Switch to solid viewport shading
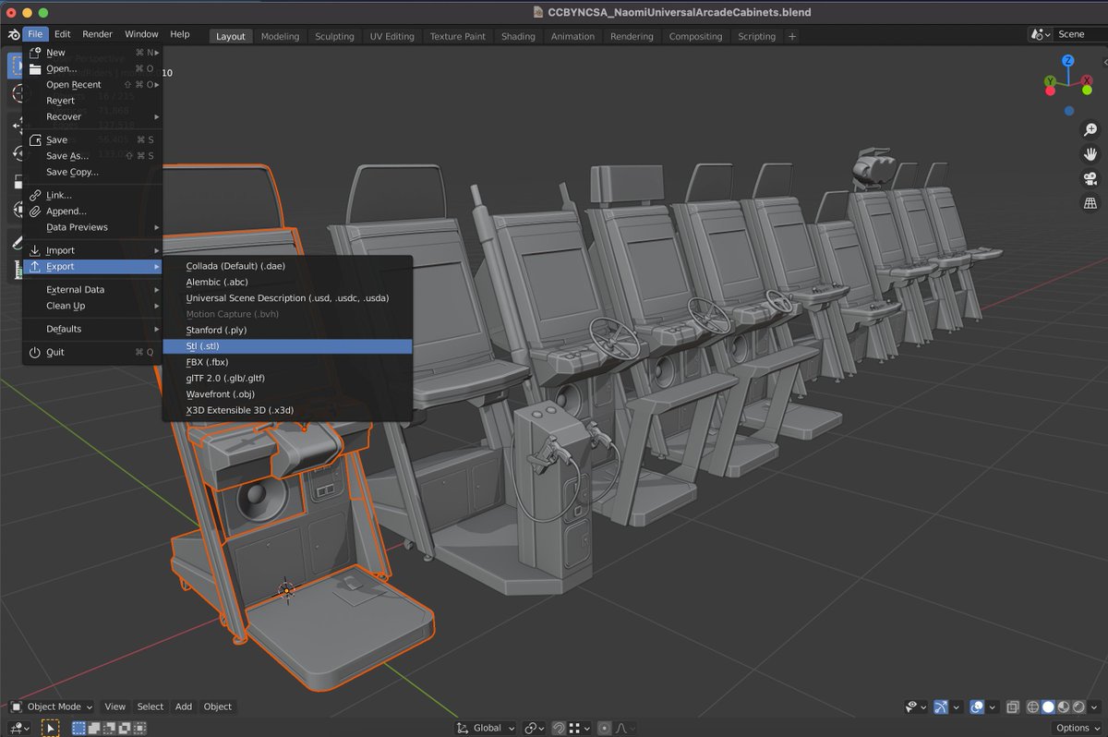The width and height of the screenshot is (1108, 737). coord(1048,707)
